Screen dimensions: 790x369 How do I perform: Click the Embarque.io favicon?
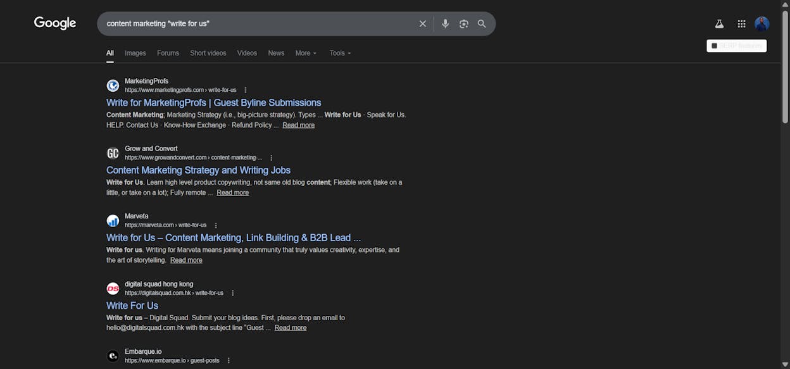click(113, 356)
